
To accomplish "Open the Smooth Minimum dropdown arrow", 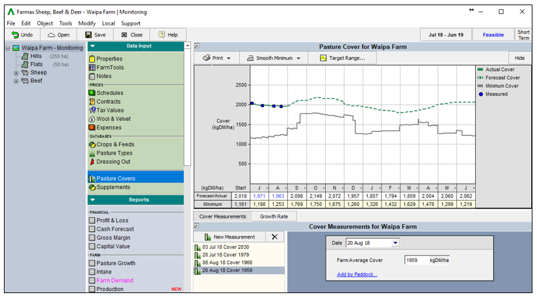I will pyautogui.click(x=298, y=58).
